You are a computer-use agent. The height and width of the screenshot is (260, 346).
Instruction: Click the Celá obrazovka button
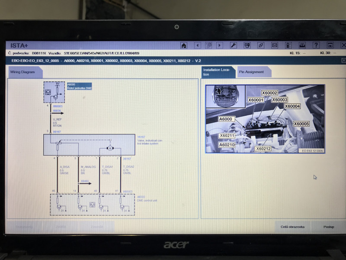click(x=292, y=227)
